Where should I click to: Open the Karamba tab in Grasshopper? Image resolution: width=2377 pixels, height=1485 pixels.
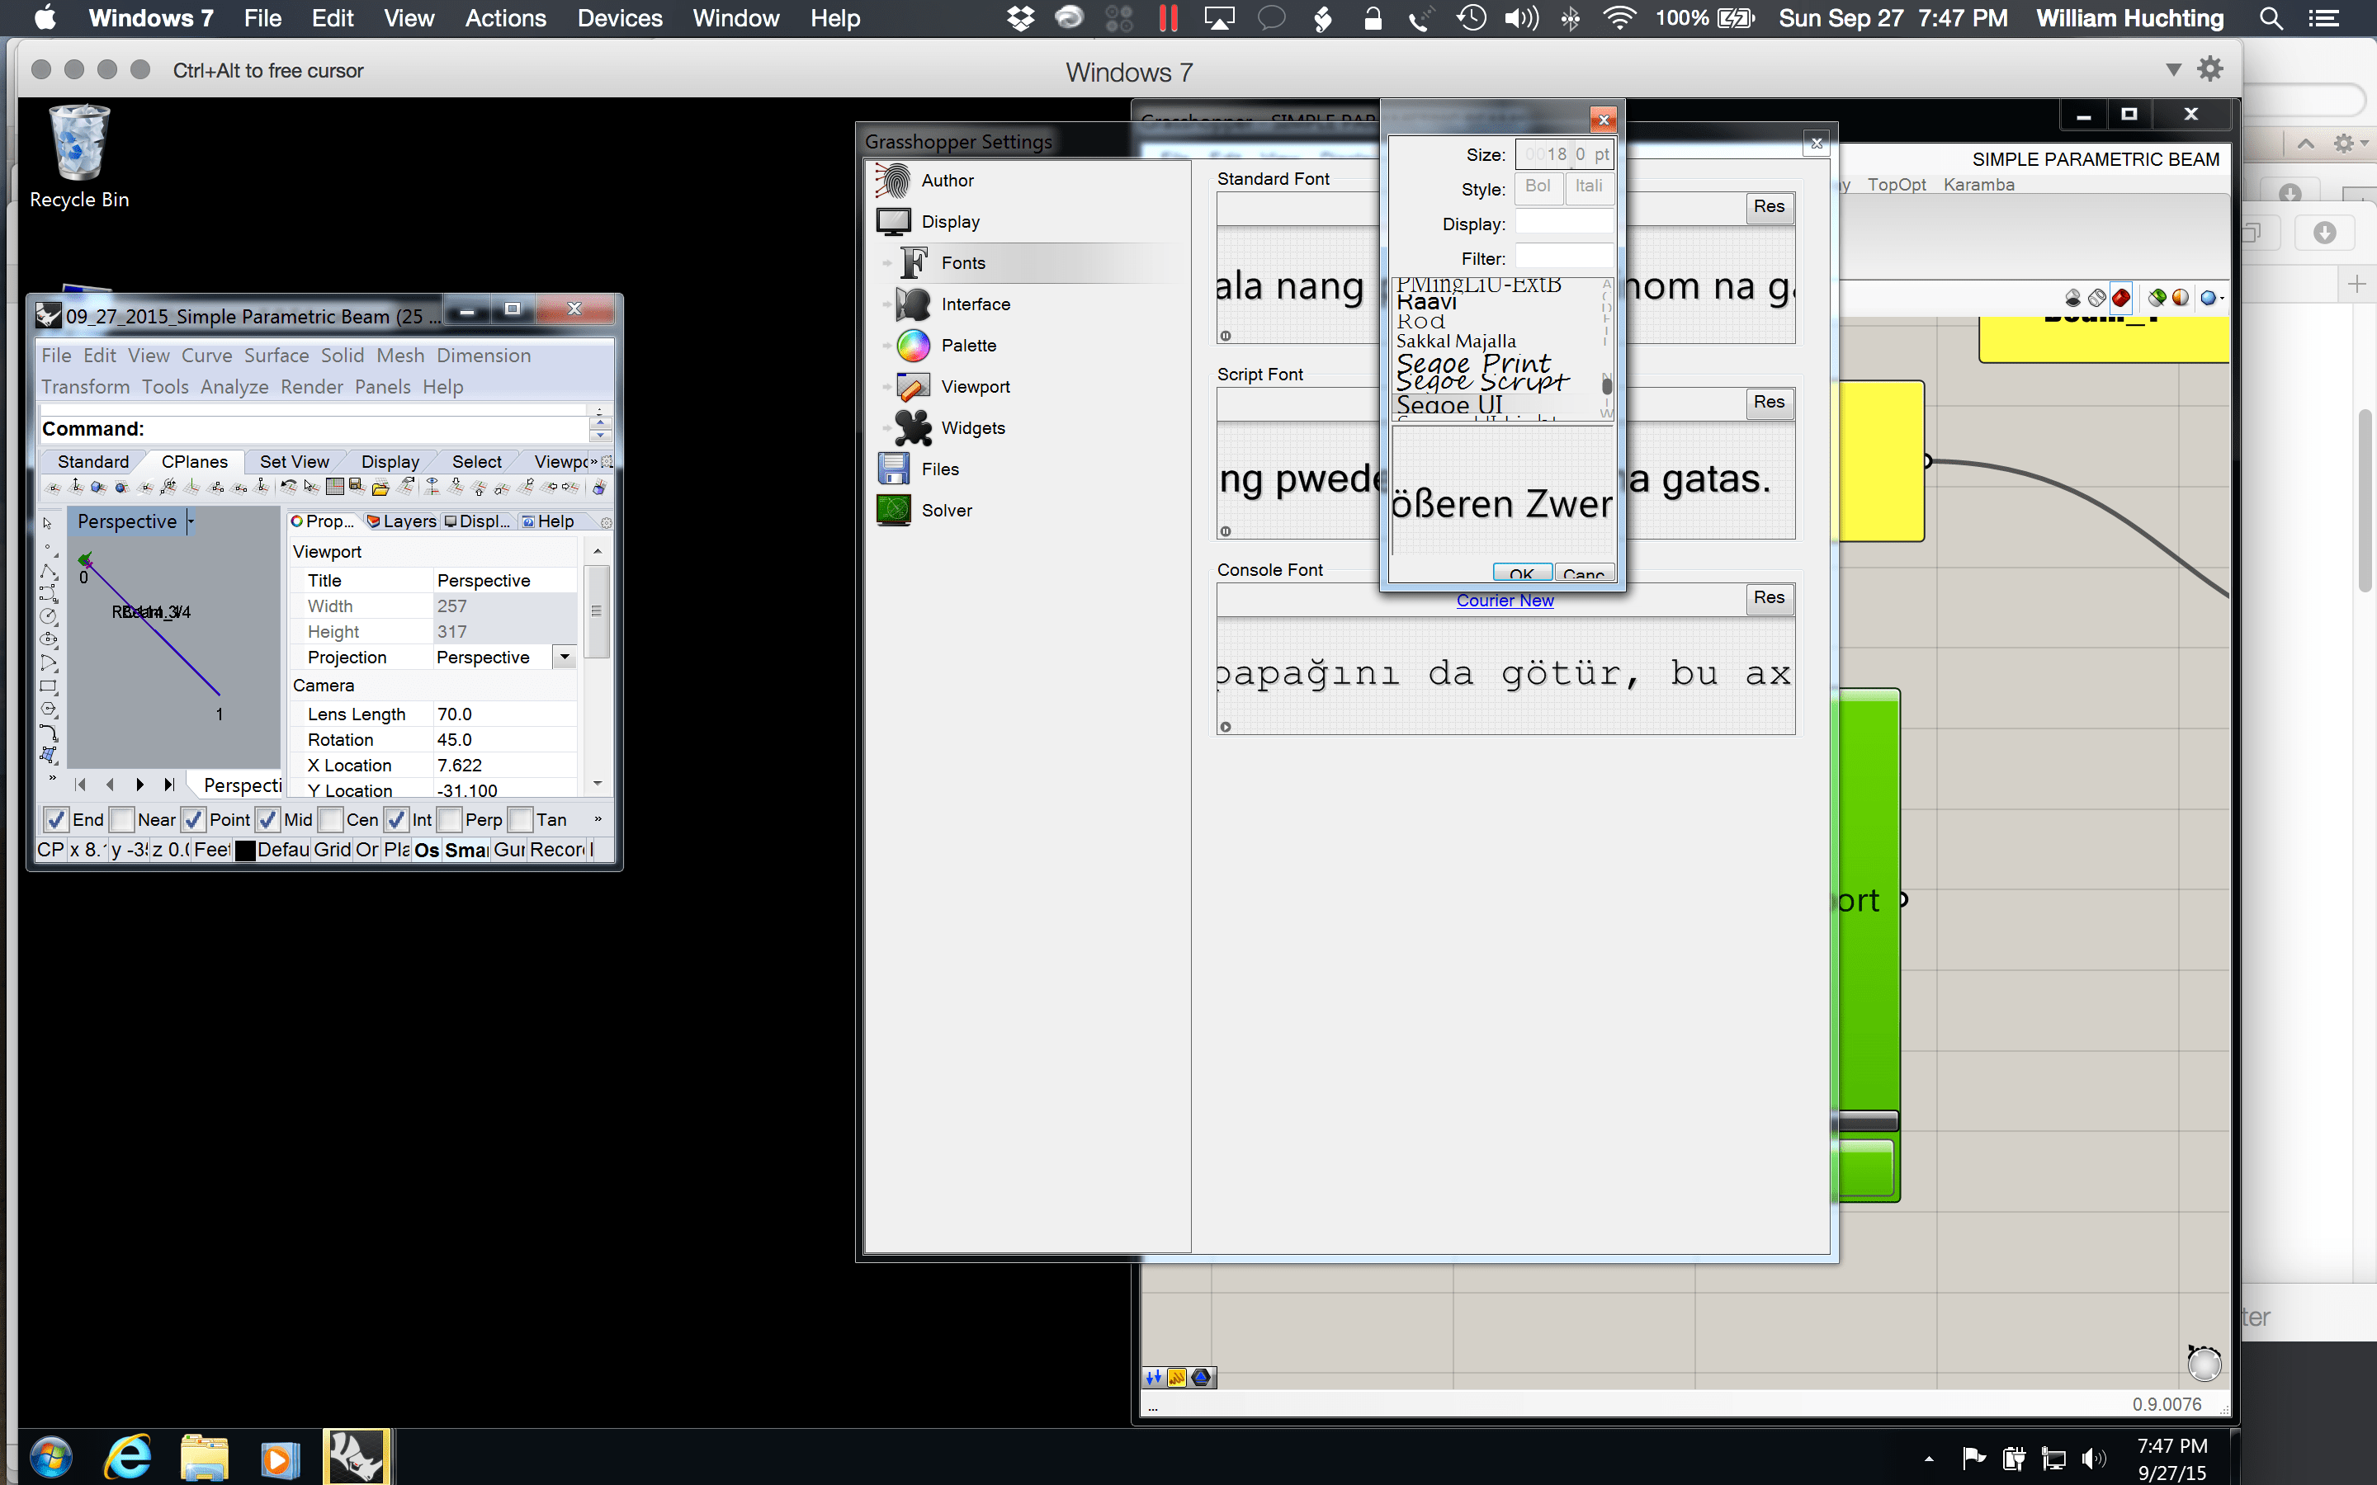coord(1978,185)
